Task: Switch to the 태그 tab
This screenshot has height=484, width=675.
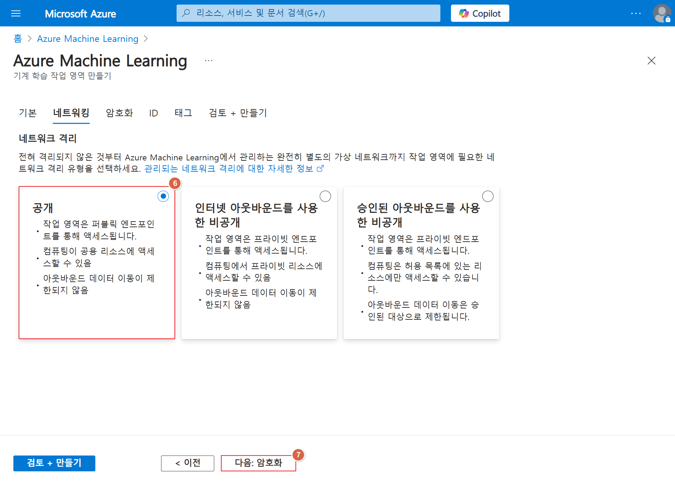Action: click(183, 113)
